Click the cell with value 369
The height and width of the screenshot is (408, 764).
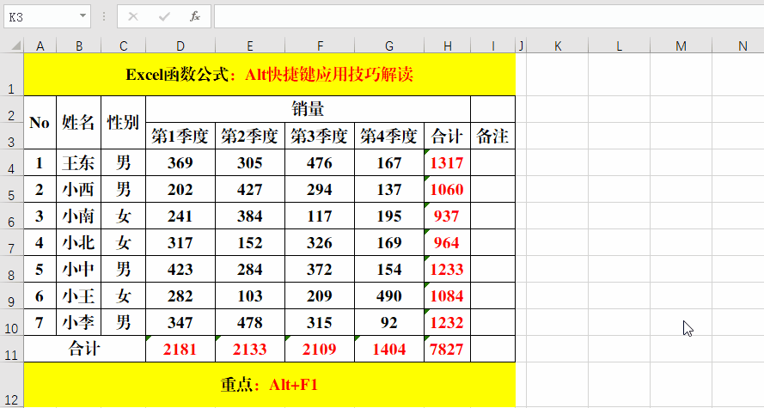pos(180,162)
